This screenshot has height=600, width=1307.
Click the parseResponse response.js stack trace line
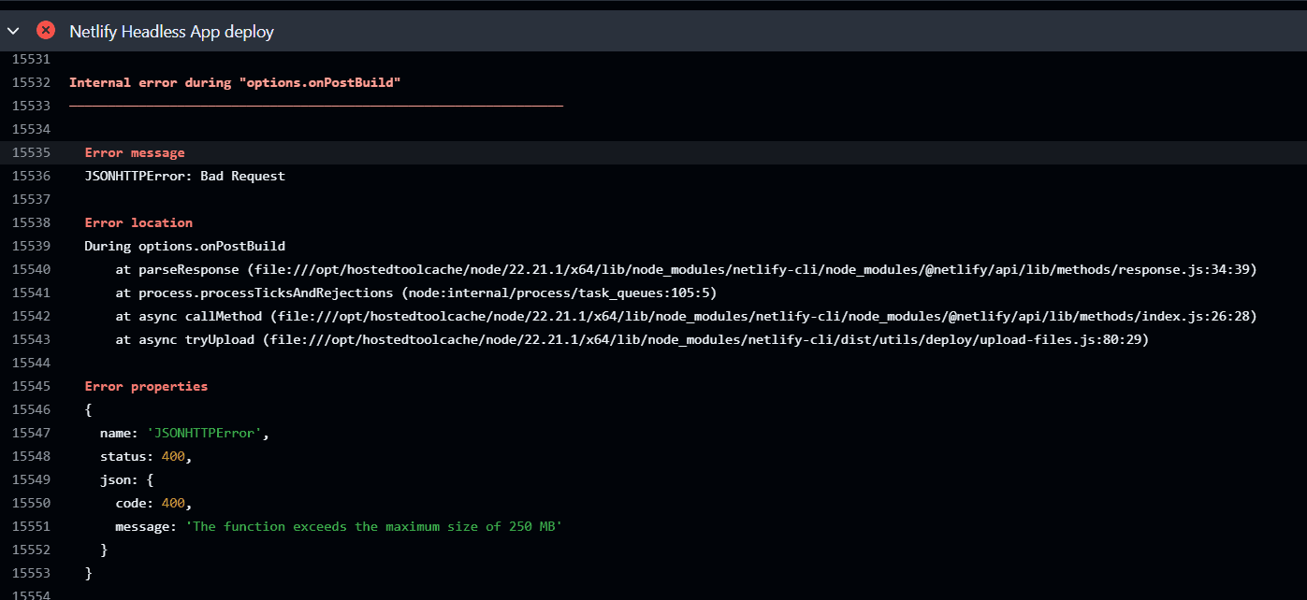point(685,269)
